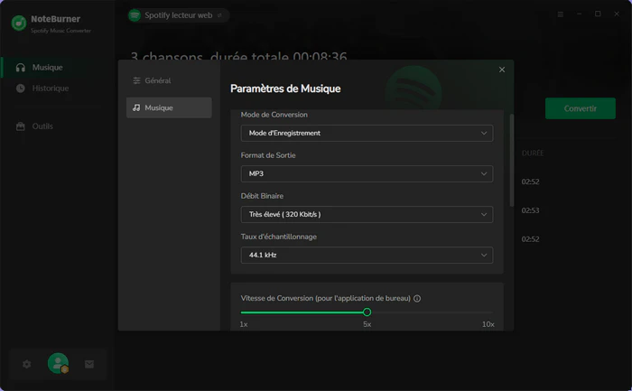Open Outils in the left sidebar

coord(42,126)
